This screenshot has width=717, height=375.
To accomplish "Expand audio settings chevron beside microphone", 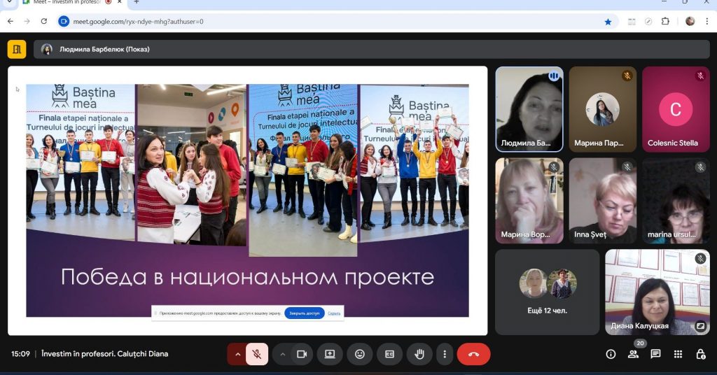I will pos(237,354).
